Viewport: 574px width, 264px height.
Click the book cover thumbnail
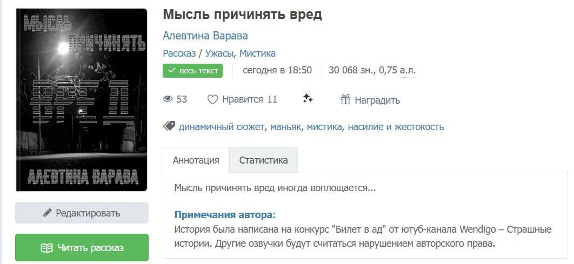(82, 100)
